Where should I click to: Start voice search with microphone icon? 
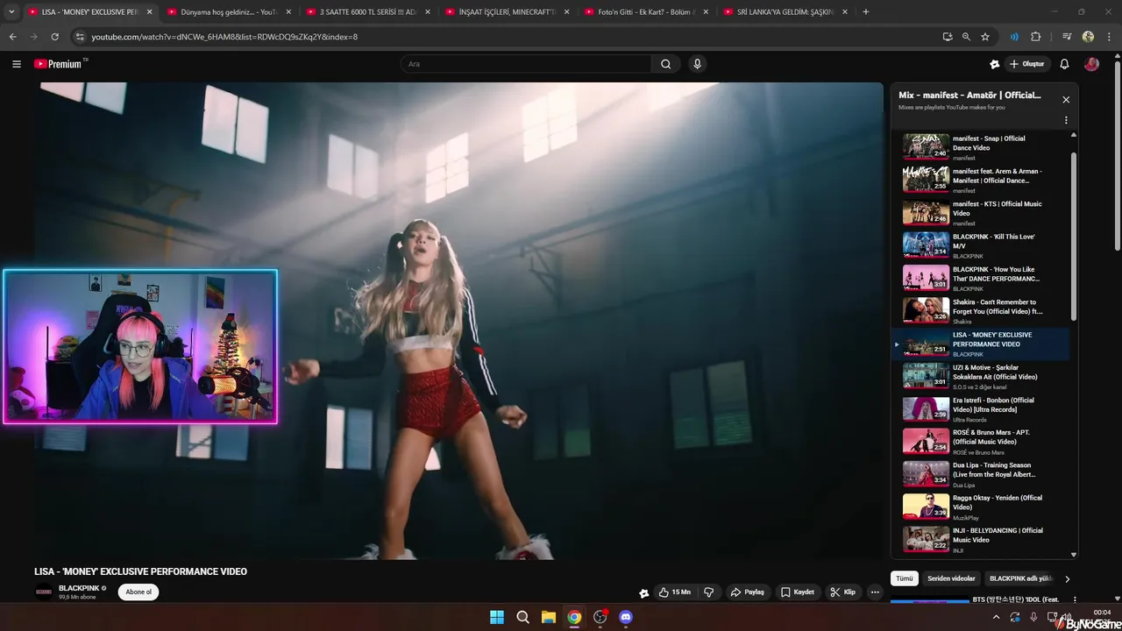point(697,64)
